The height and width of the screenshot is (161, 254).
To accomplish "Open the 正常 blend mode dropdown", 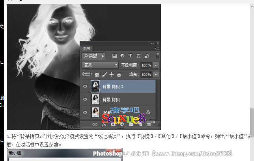I will [100, 65].
